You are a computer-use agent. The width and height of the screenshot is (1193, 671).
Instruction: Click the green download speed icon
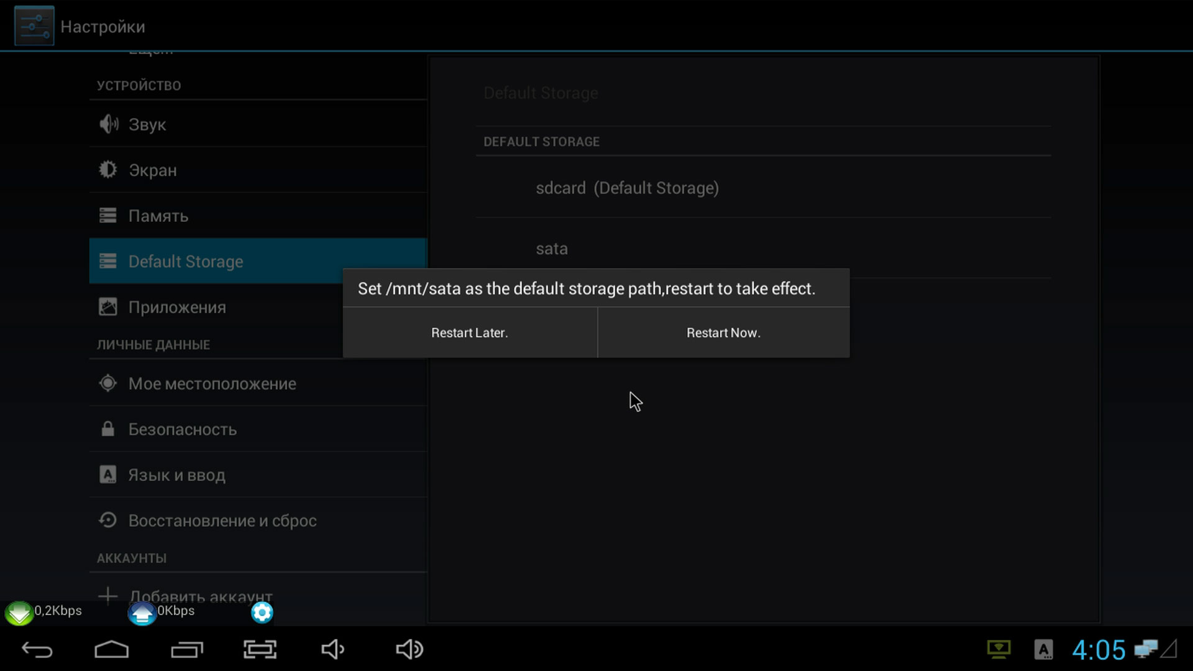coord(19,613)
